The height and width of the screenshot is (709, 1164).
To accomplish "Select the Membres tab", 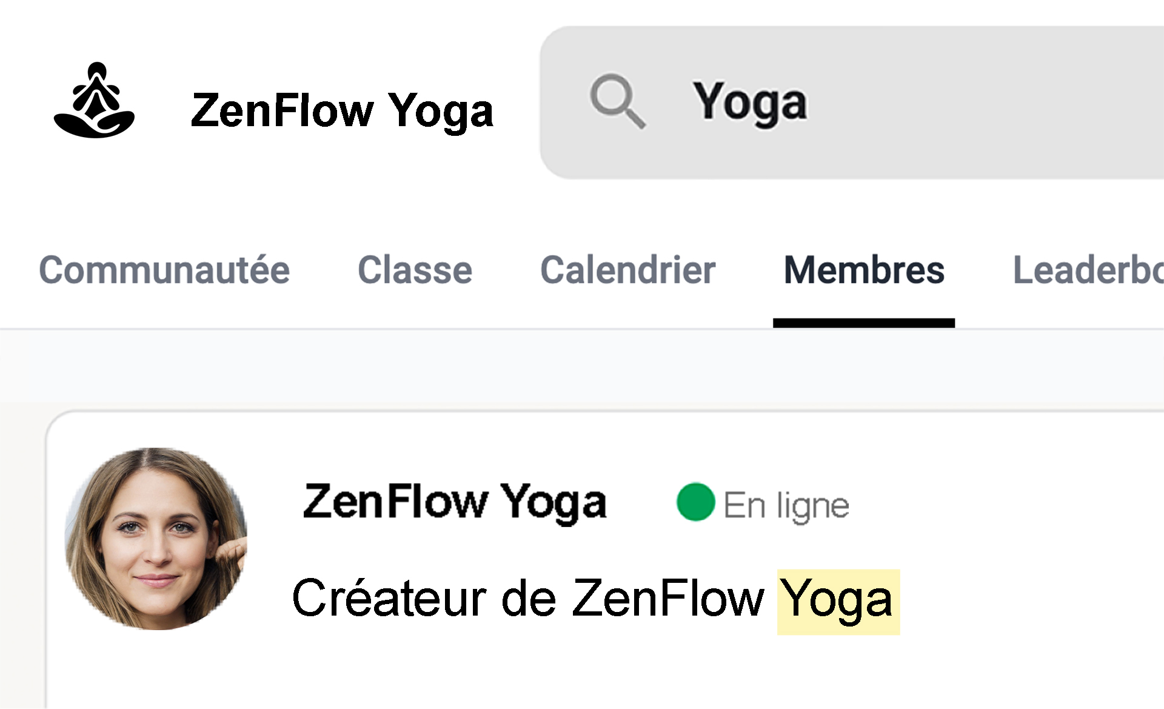I will pos(864,270).
